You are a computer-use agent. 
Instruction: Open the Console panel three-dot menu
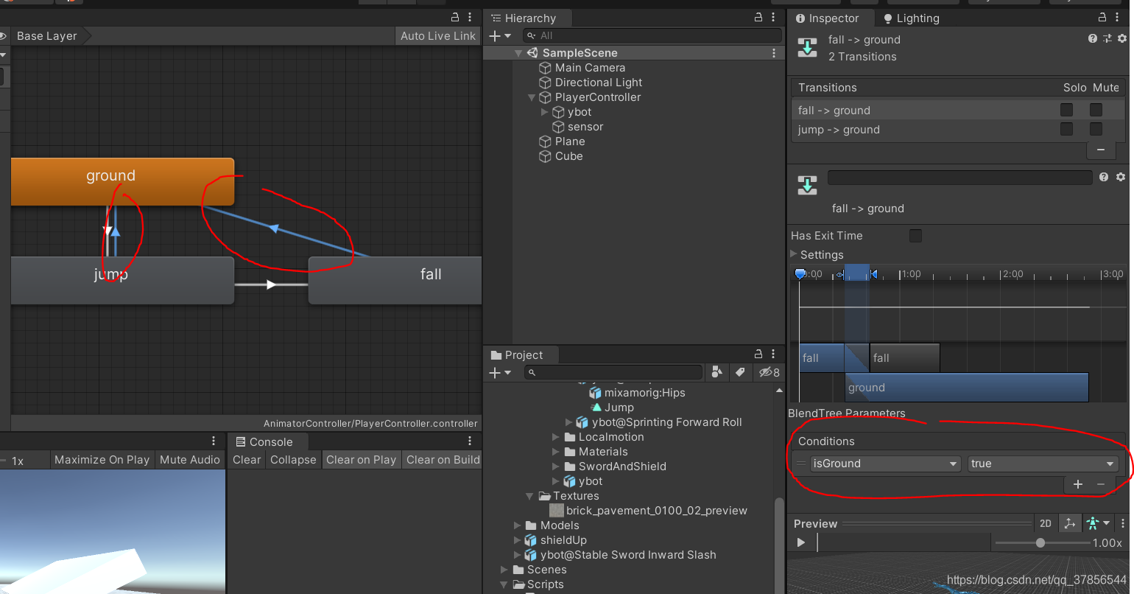tap(470, 441)
